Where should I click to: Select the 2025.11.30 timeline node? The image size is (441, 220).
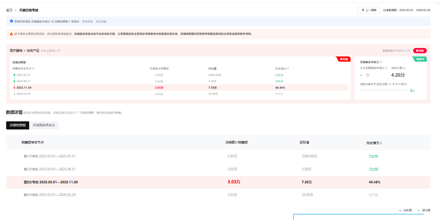pos(24,88)
